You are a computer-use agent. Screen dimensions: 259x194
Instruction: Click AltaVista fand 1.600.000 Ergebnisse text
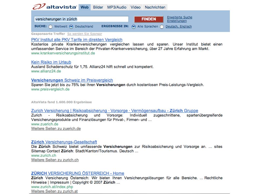pyautogui.click(x=62, y=102)
